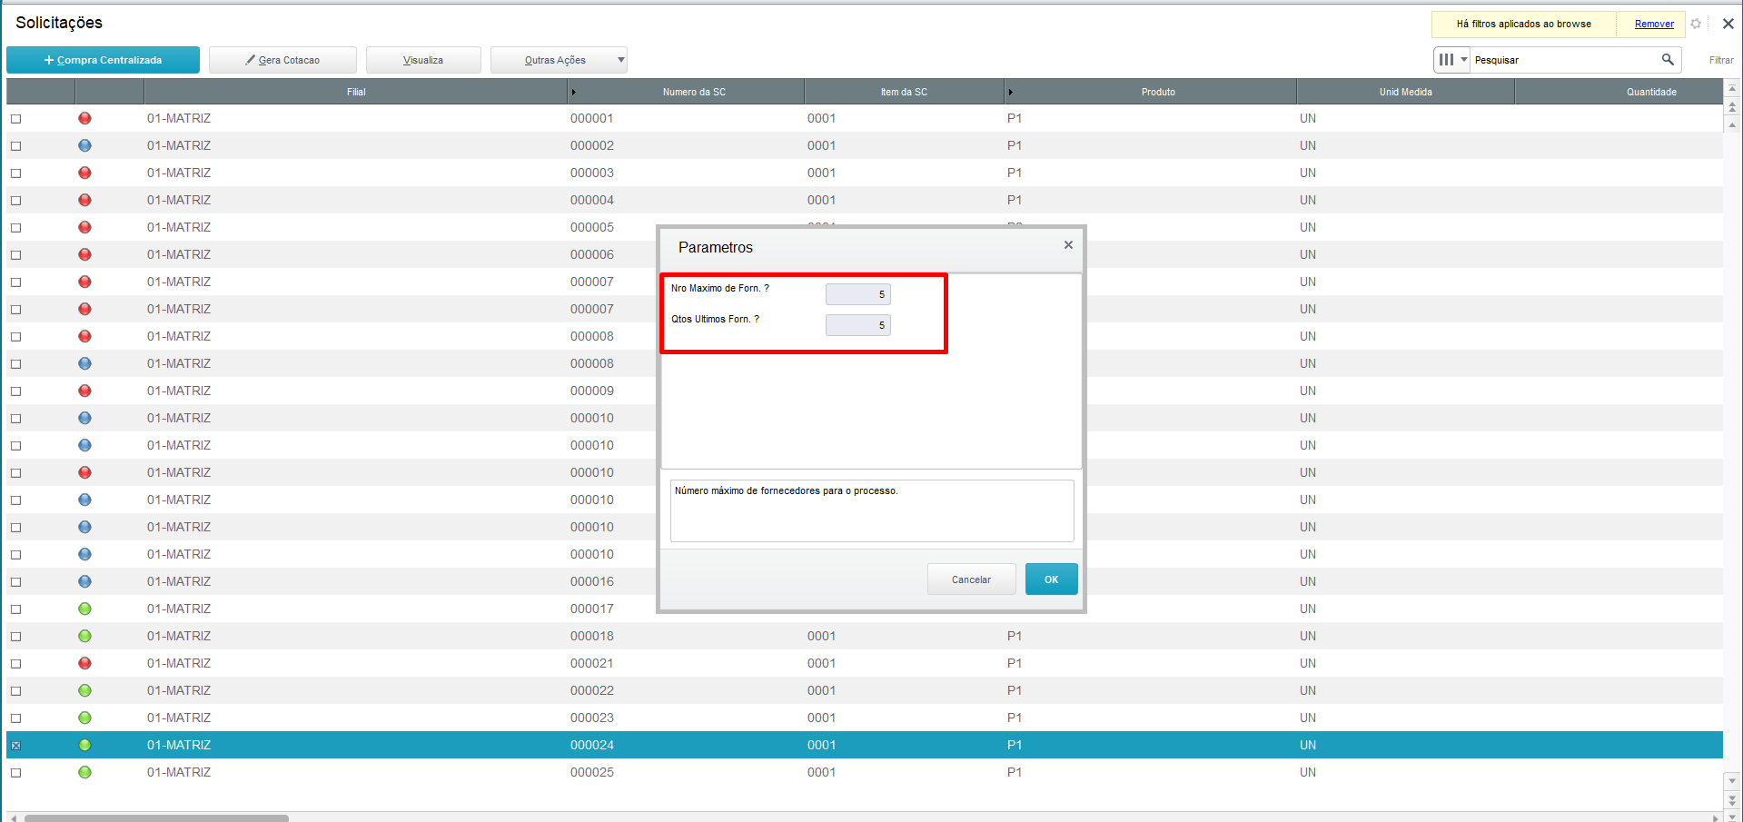
Task: Mark the checkbox for SC 000018
Action: click(15, 637)
